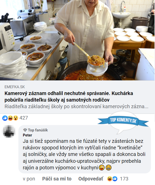Open the comment's 173 reactions count

124,179
